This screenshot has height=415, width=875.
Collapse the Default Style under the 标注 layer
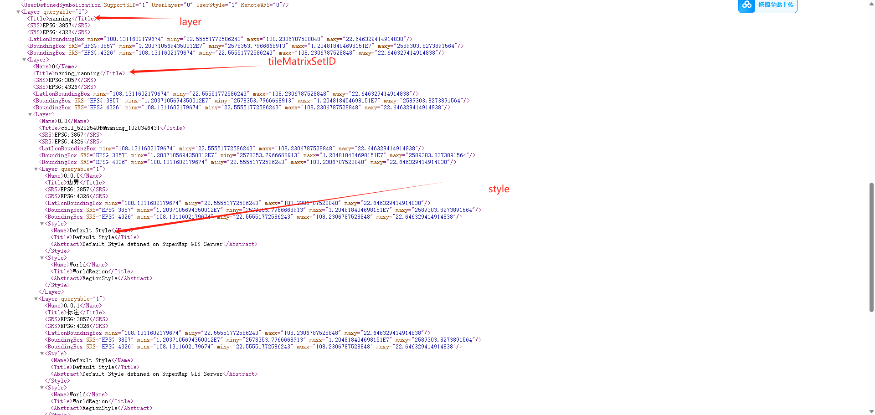pos(42,353)
